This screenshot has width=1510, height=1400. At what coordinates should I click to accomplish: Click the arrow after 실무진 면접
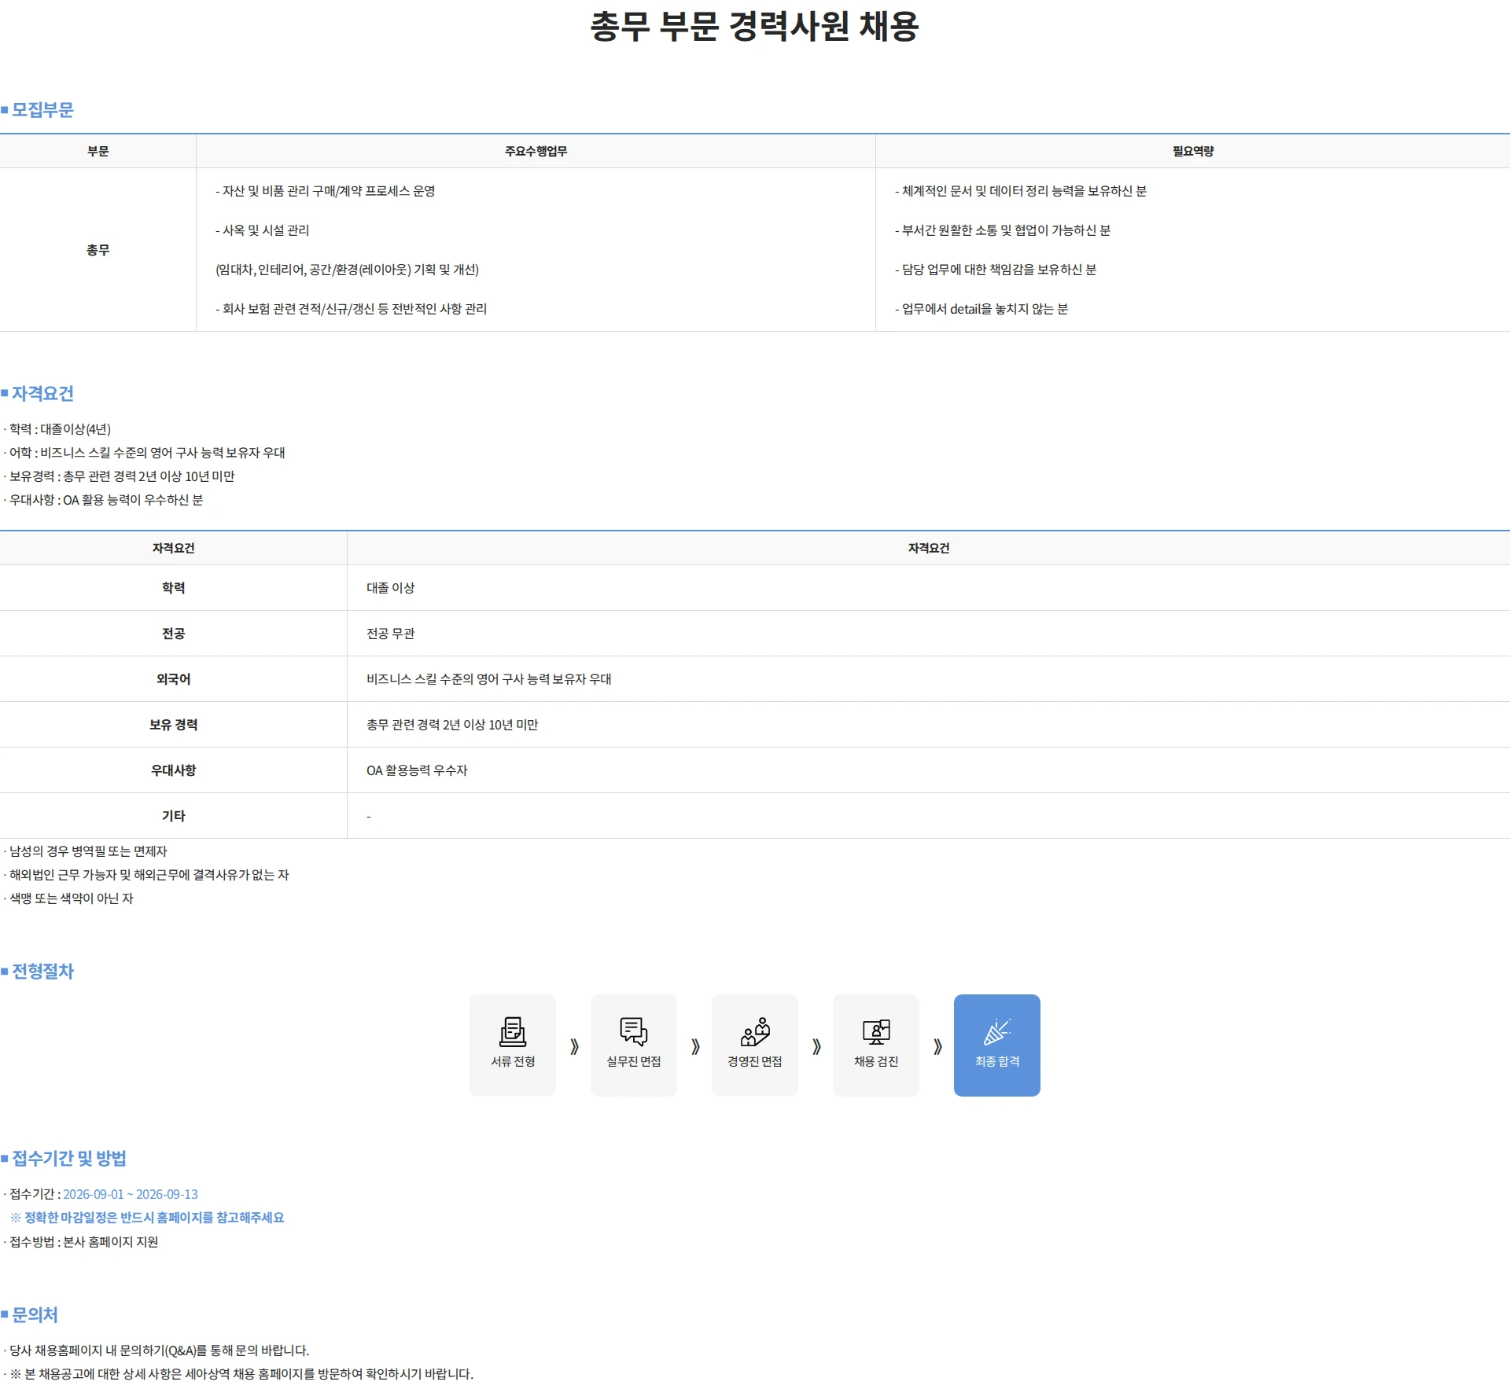[x=695, y=1046]
